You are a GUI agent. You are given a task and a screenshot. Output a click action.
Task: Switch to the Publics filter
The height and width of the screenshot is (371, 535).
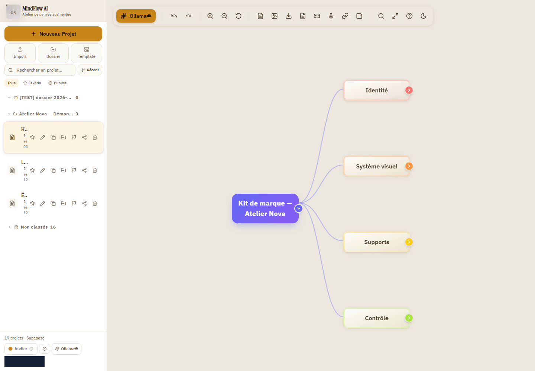(x=58, y=83)
